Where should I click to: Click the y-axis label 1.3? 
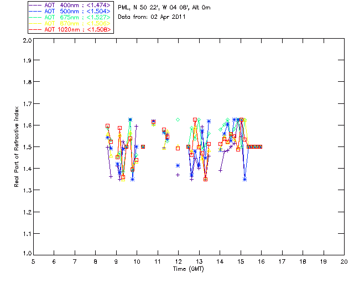(x=27, y=190)
